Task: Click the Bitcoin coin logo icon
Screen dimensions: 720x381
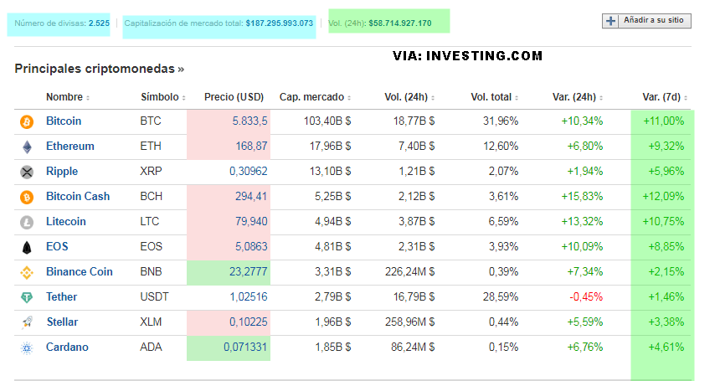Action: (x=27, y=121)
